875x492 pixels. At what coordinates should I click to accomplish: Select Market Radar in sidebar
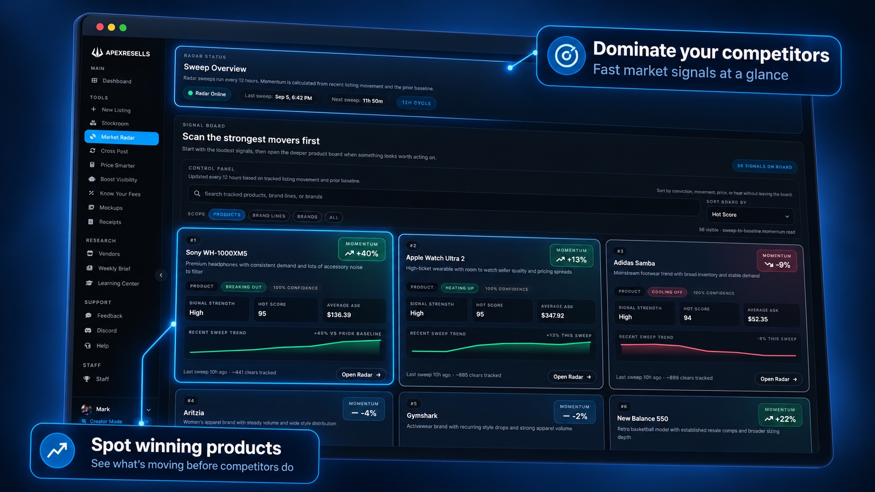coord(121,138)
